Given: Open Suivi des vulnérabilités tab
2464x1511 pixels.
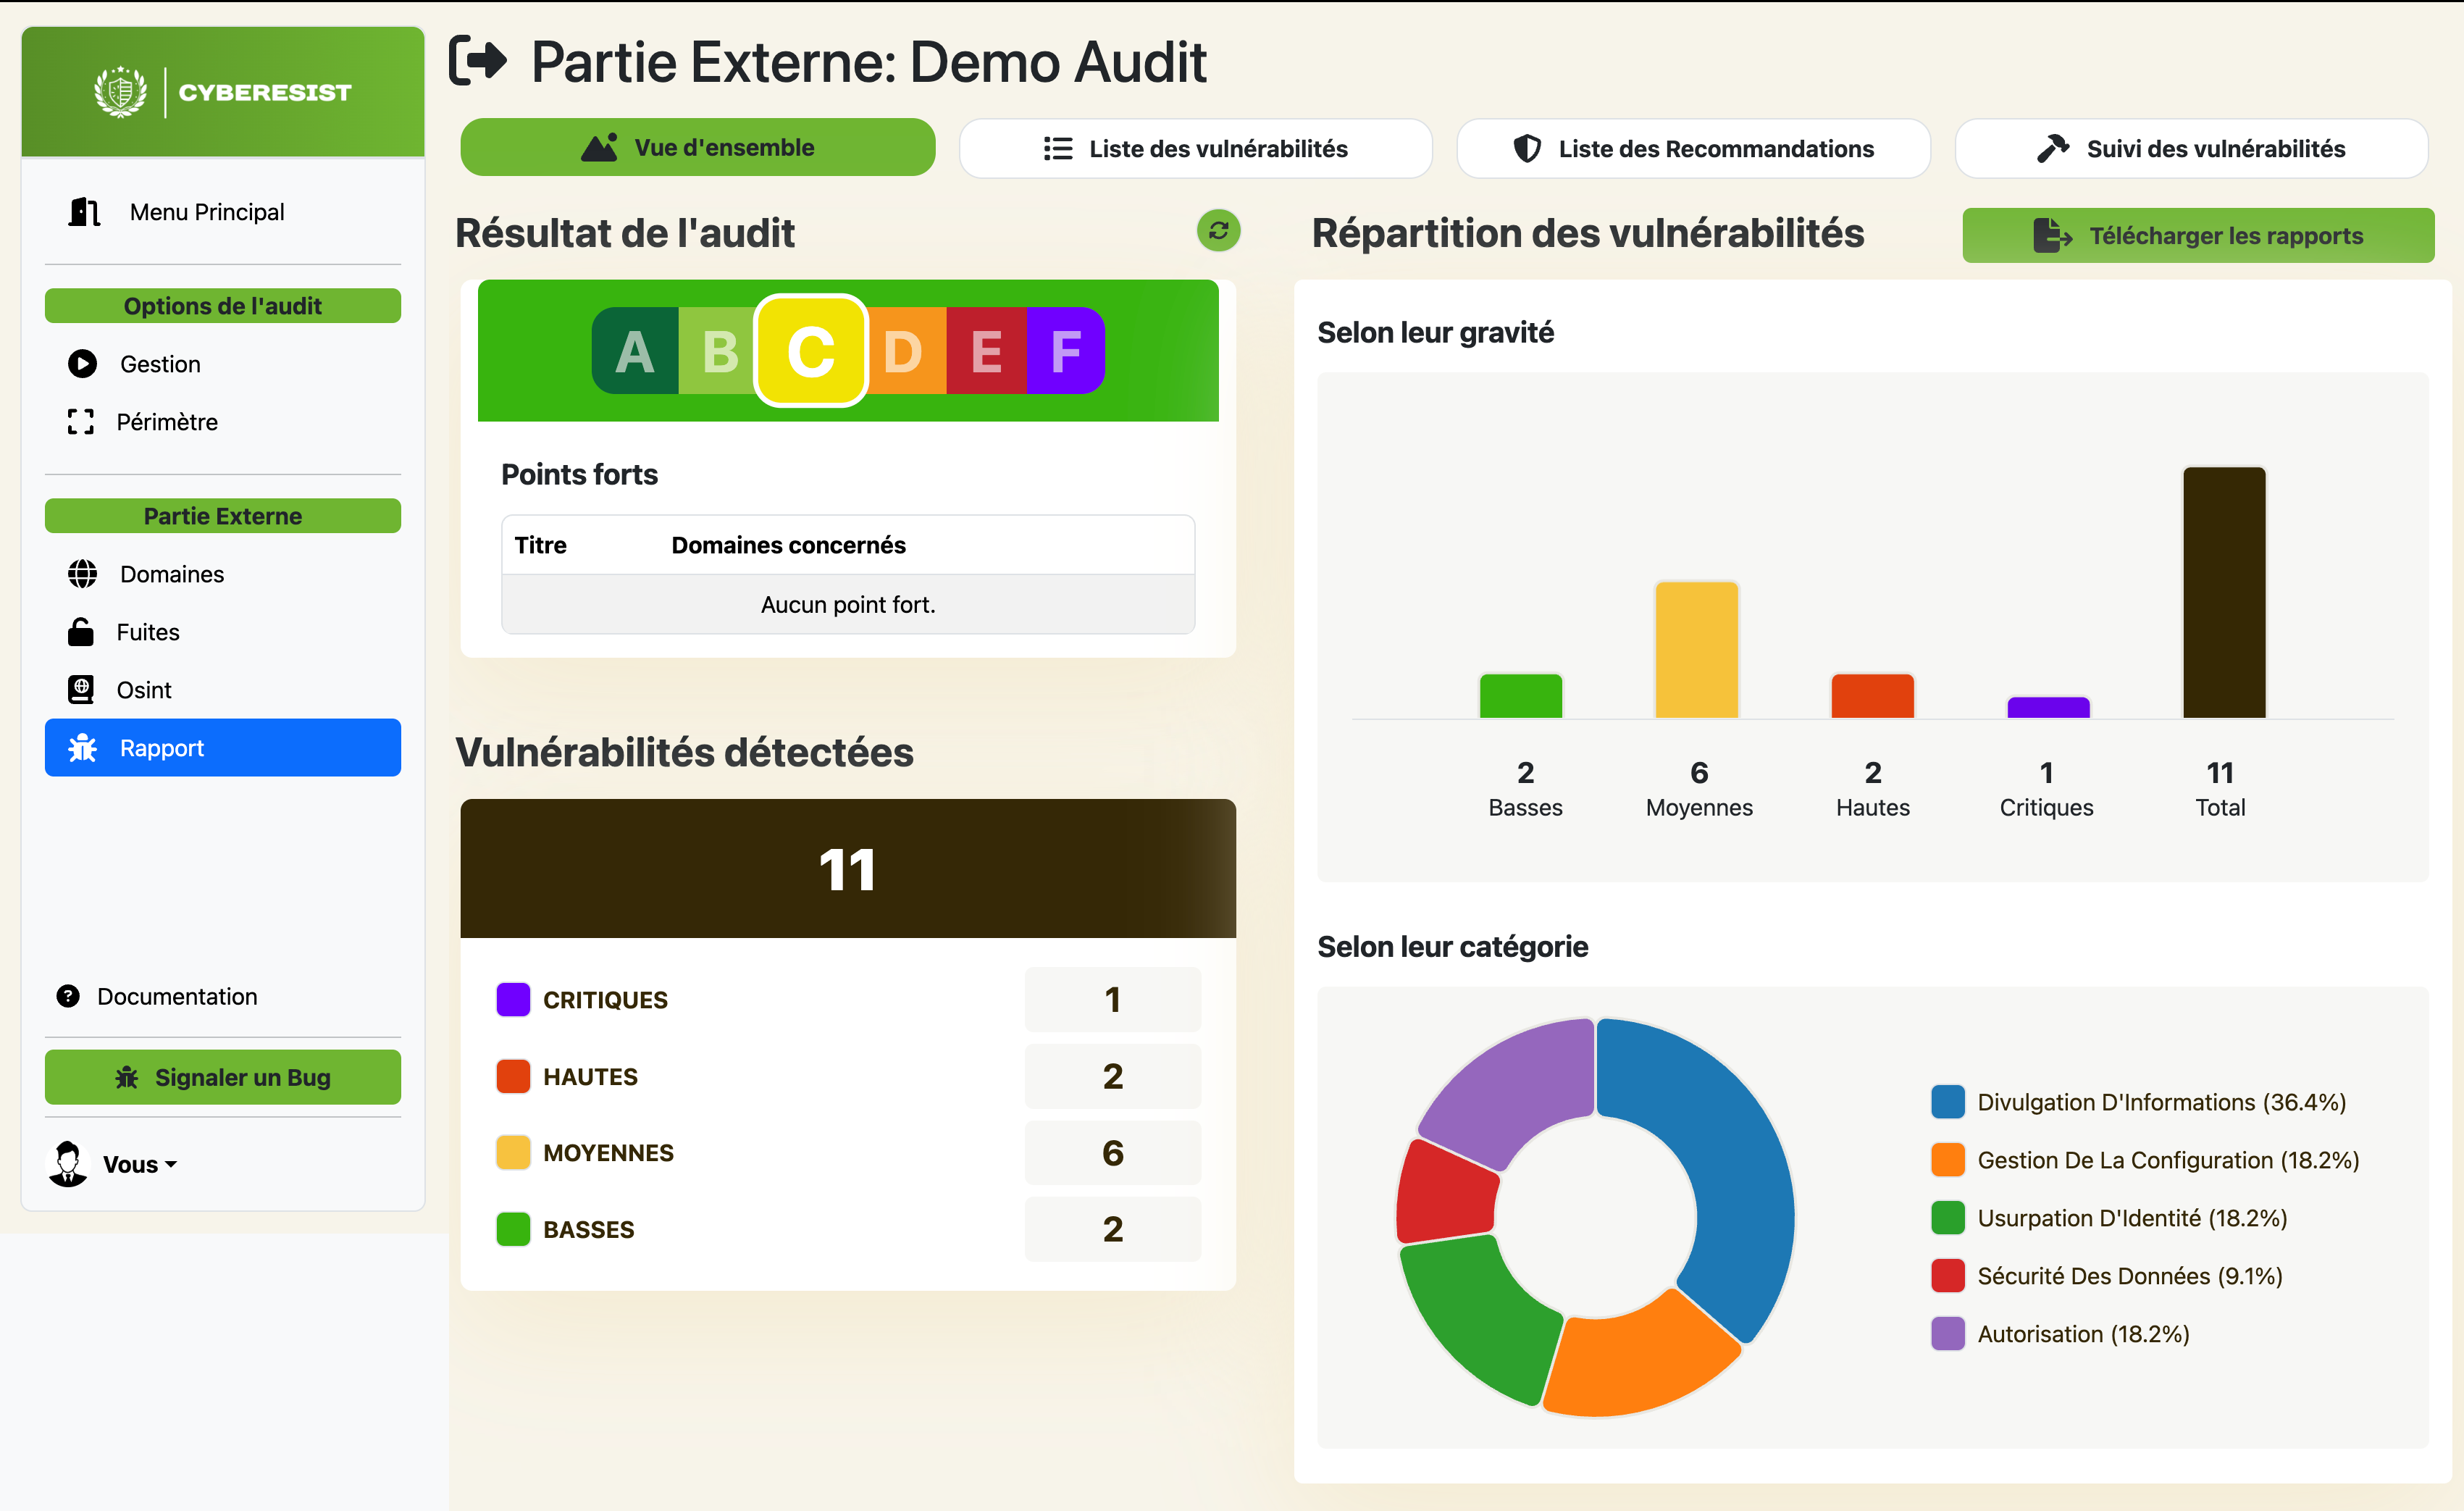Looking at the screenshot, I should [x=2191, y=149].
